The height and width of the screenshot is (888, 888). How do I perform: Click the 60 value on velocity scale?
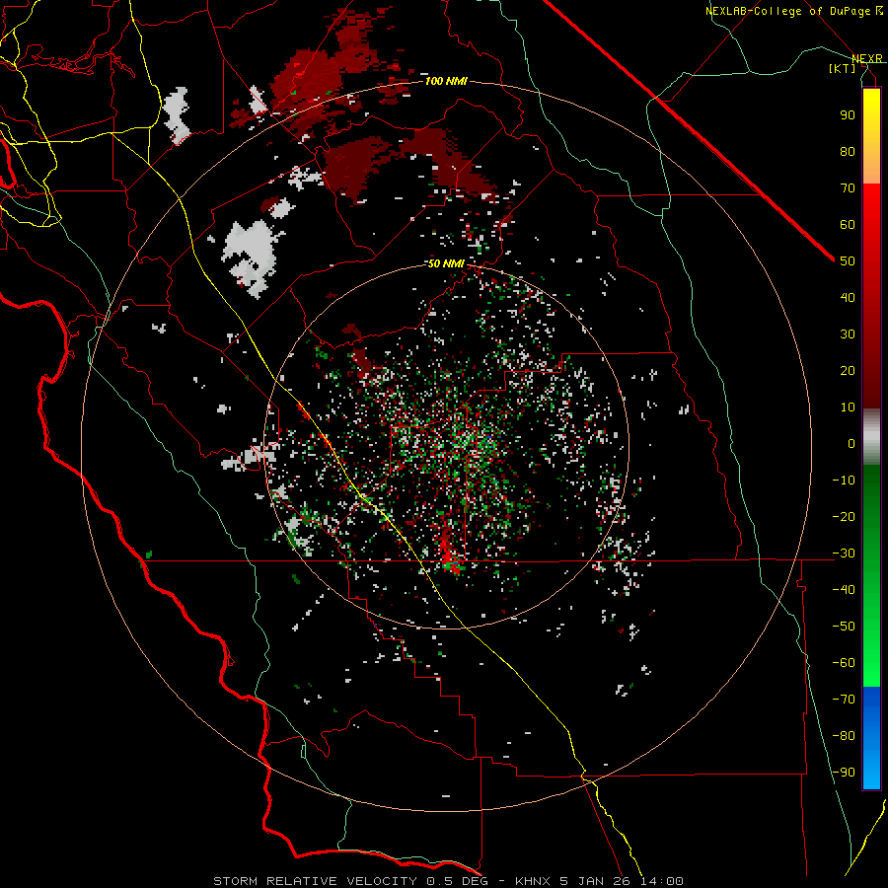[848, 225]
